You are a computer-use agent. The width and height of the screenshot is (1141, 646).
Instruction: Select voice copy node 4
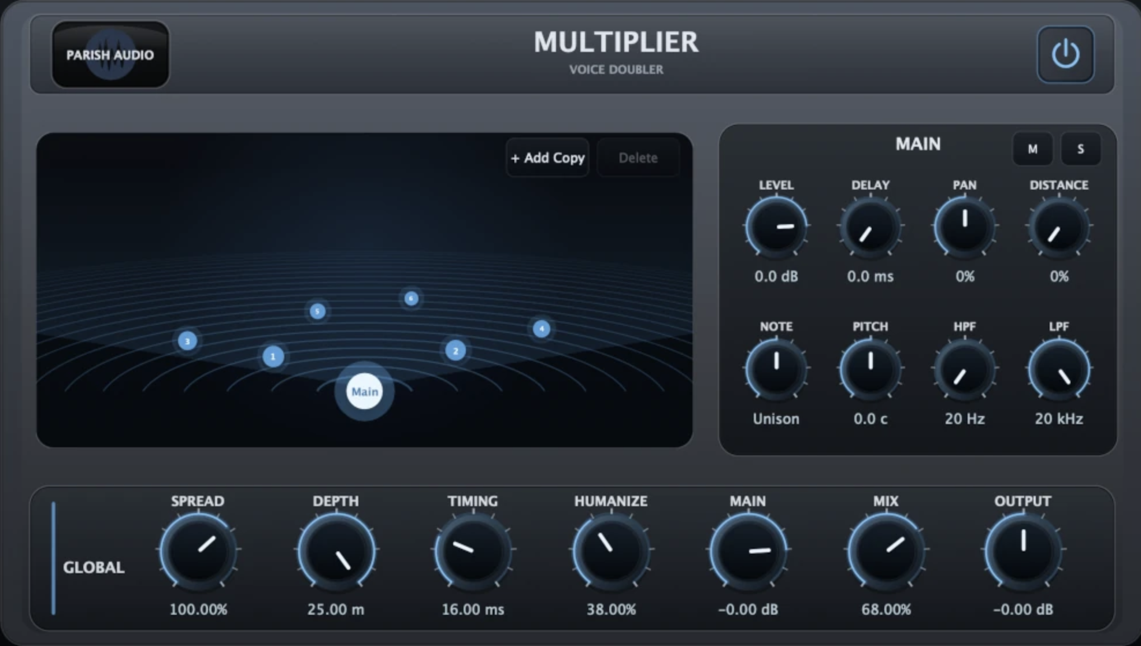pos(542,329)
